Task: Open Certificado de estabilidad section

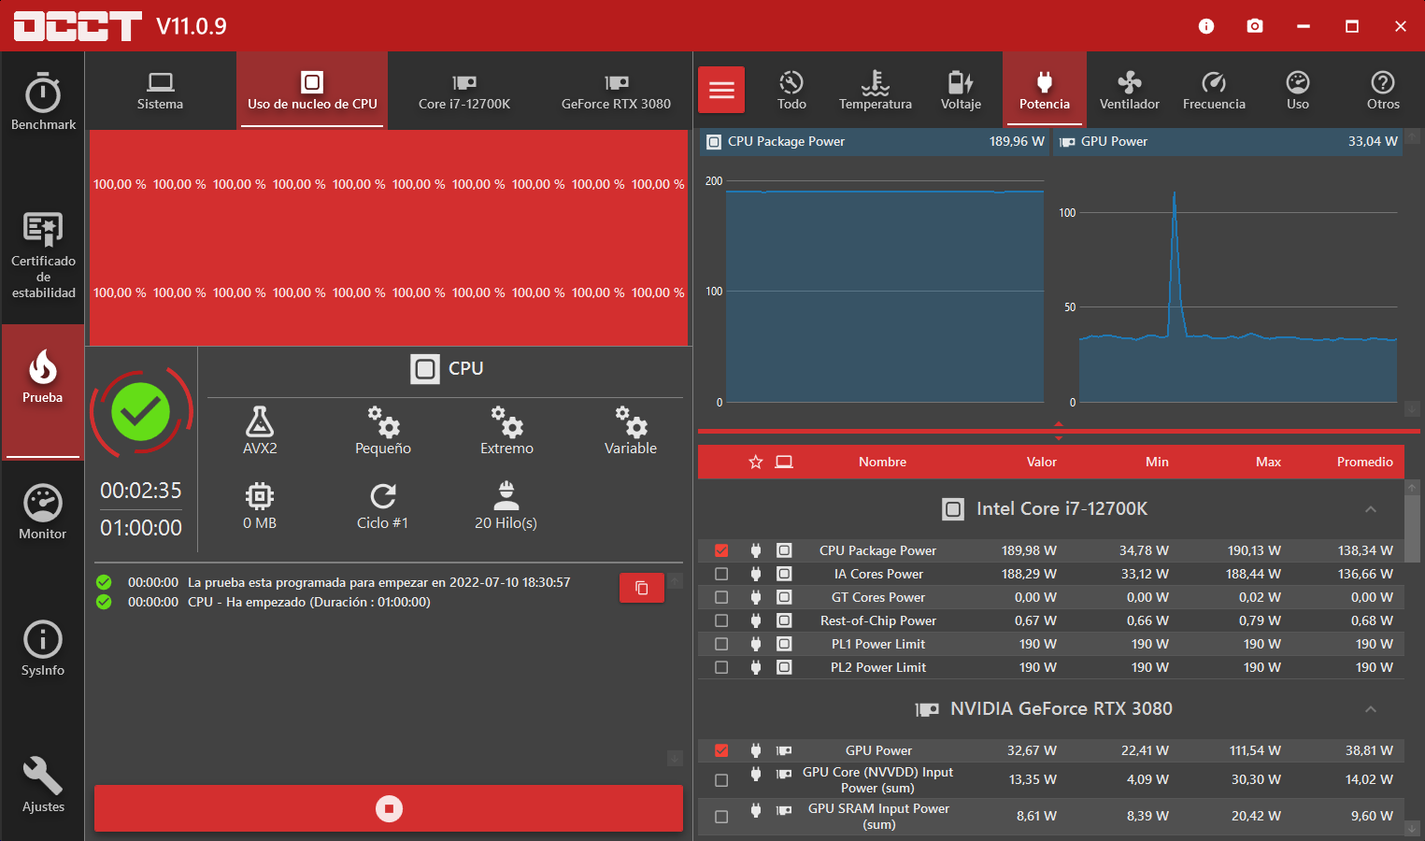Action: pyautogui.click(x=43, y=254)
